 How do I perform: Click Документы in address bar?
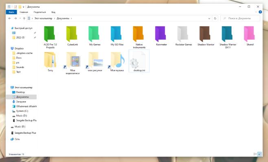pyautogui.click(x=63, y=18)
